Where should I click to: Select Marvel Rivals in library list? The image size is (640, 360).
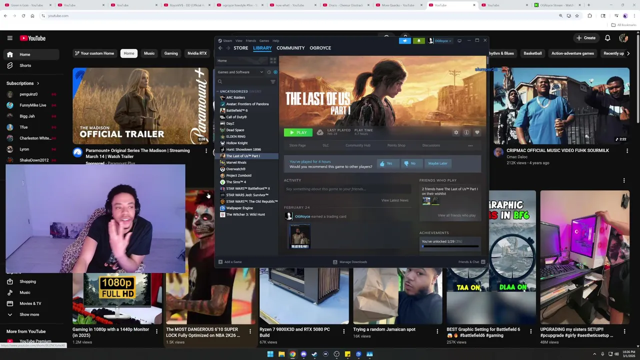coord(236,162)
